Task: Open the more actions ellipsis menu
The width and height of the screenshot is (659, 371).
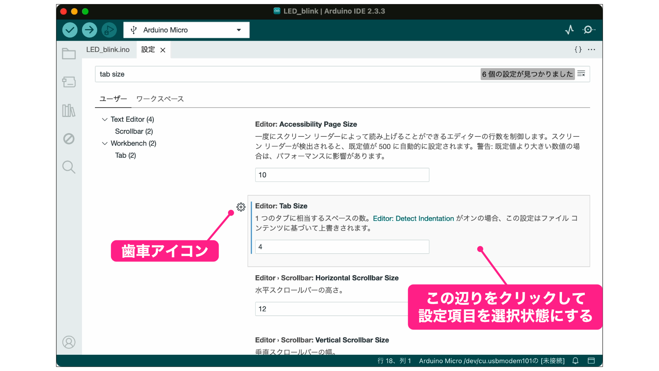Action: (592, 50)
